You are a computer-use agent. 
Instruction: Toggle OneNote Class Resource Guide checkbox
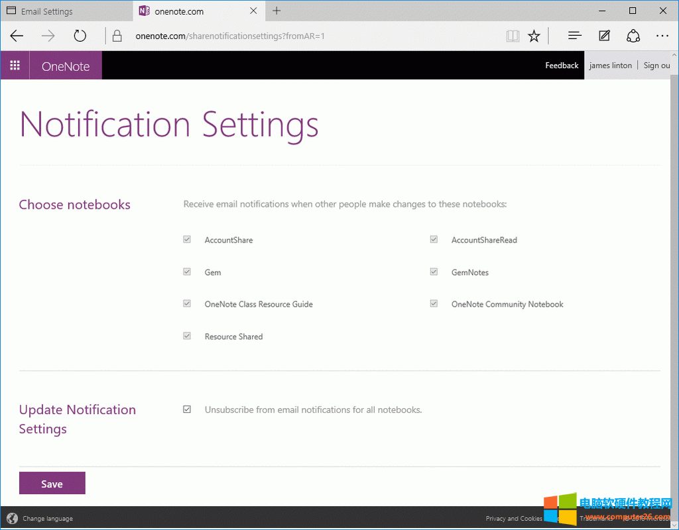coord(187,303)
